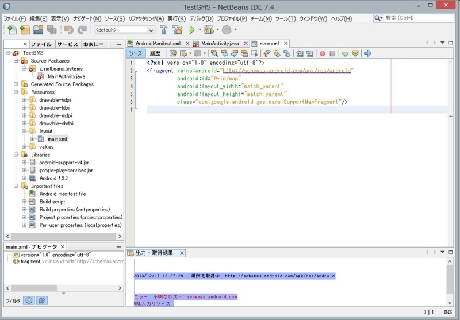The image size is (460, 320).
Task: Open the リファクタリング(A) menu
Action: (146, 19)
